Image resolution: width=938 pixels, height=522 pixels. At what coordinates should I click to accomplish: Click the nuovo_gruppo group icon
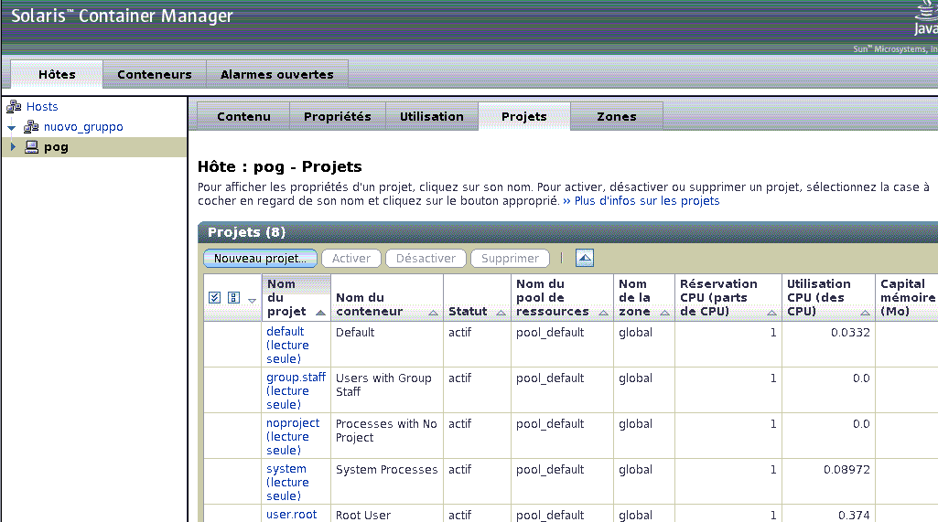pos(31,127)
